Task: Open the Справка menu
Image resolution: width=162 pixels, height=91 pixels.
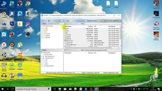Action: click(79, 18)
